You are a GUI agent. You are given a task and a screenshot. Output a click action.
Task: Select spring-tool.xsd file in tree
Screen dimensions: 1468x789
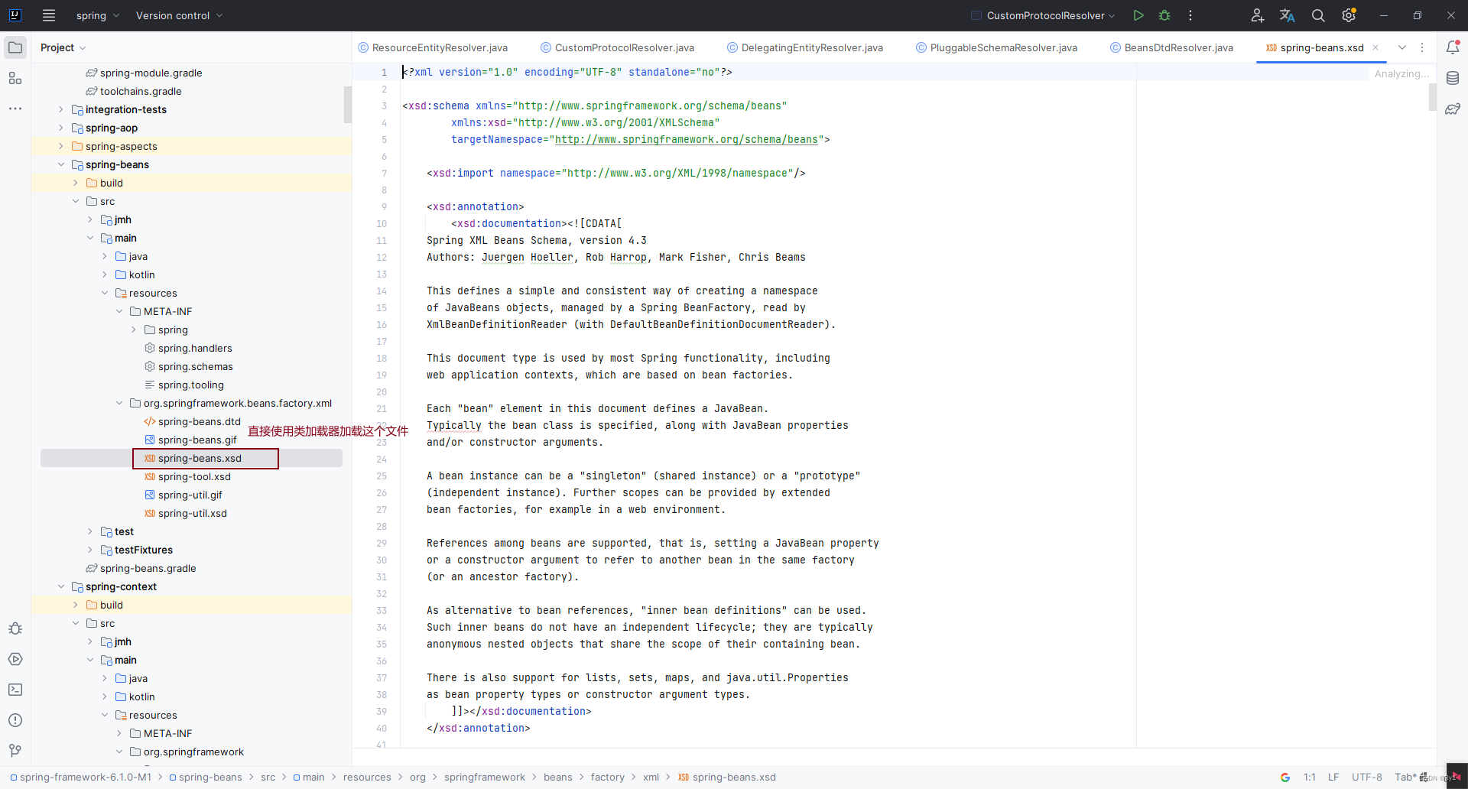point(194,476)
